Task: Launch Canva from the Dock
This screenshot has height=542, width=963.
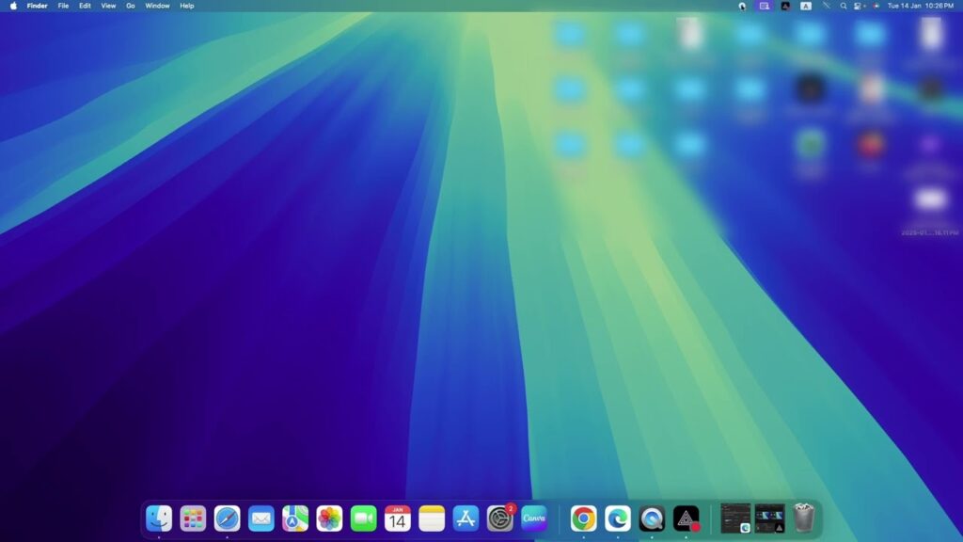Action: [534, 518]
